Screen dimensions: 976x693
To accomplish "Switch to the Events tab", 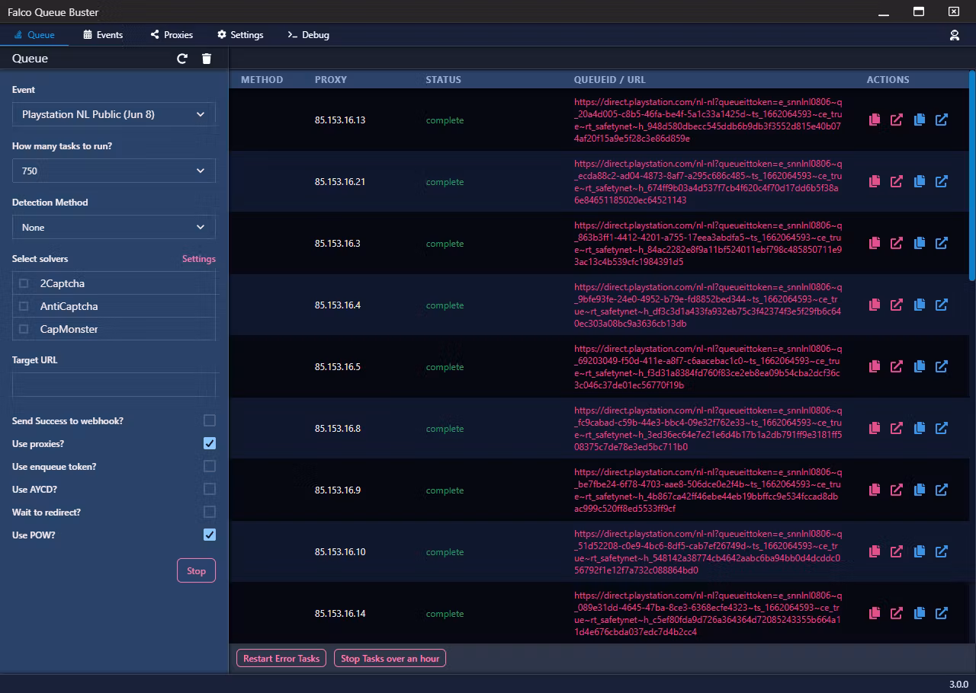I will pos(103,35).
